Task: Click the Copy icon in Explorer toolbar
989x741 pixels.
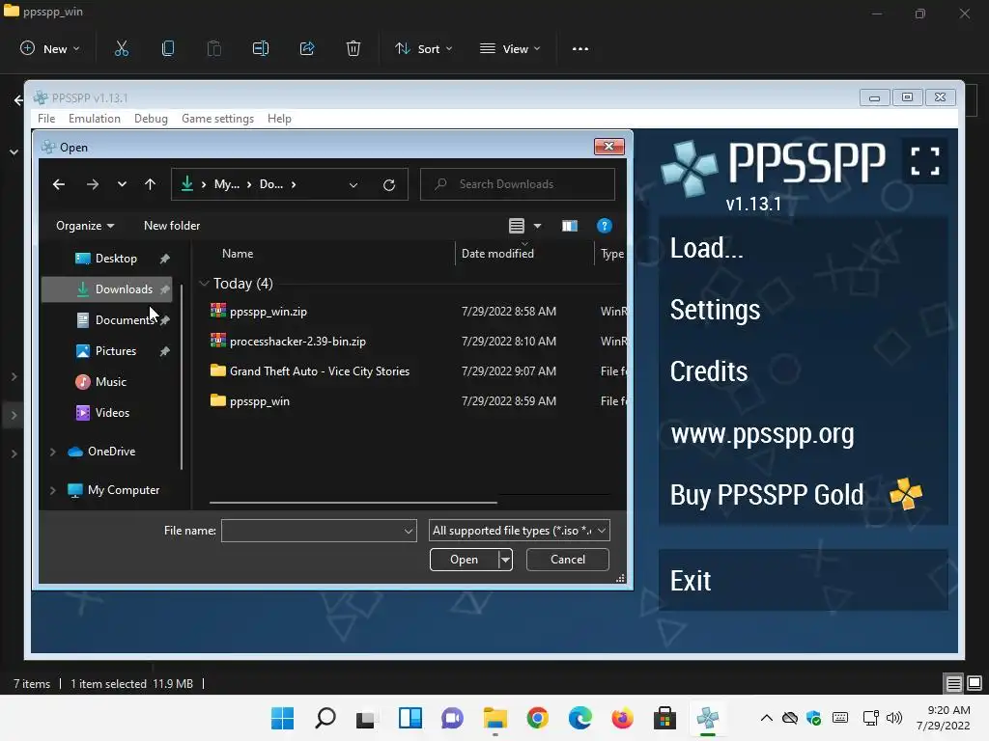Action: tap(168, 48)
